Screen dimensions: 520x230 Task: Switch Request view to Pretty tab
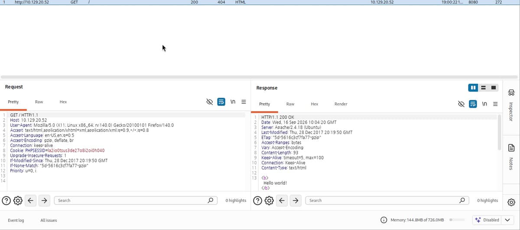click(13, 102)
